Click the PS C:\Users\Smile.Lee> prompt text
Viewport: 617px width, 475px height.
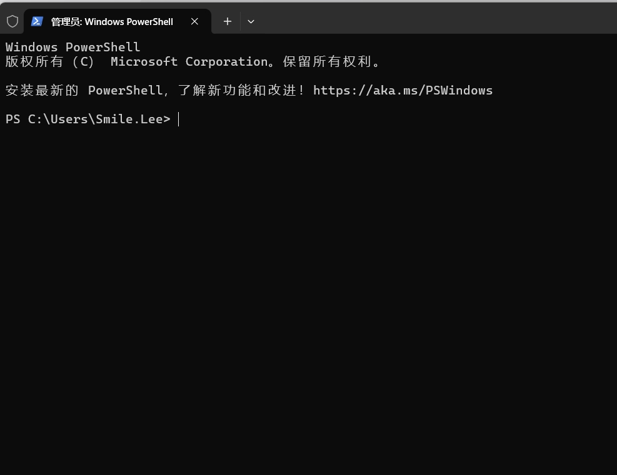click(88, 120)
